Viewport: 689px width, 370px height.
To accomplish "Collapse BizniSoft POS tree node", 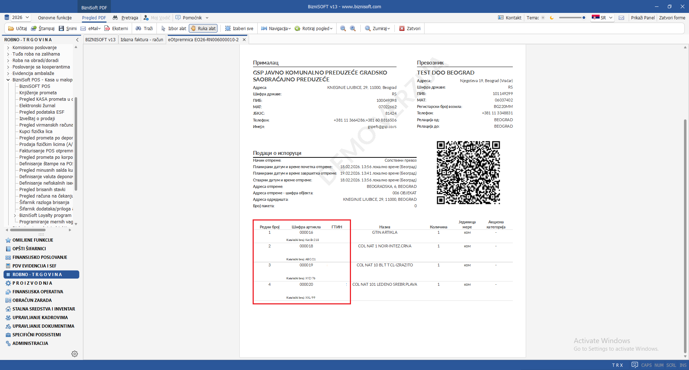I will click(x=8, y=80).
